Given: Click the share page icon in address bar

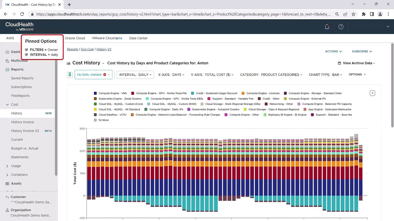Looking at the screenshot, I should tap(345, 14).
